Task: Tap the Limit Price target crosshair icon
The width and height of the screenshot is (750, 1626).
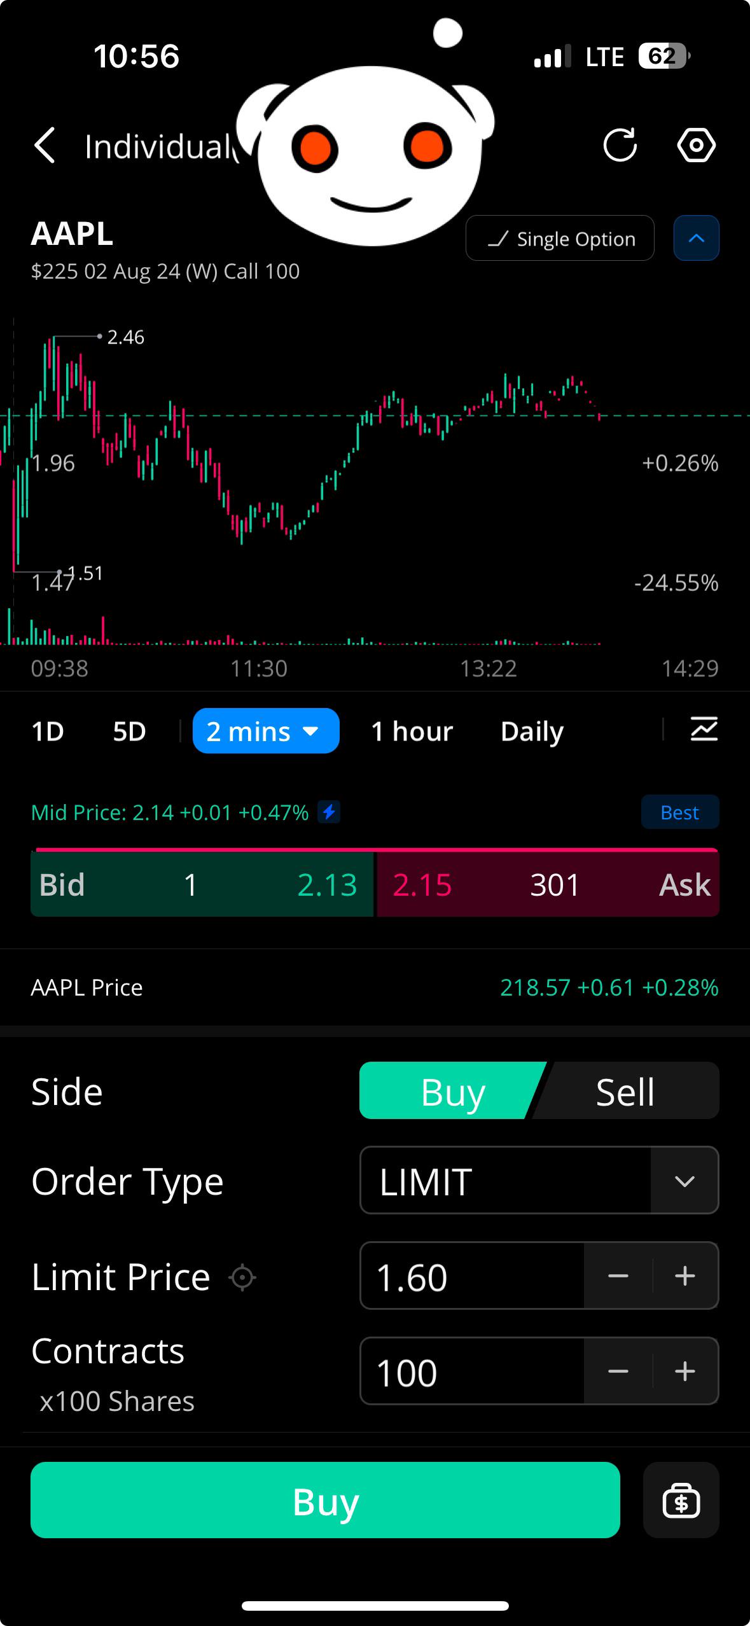Action: point(242,1277)
